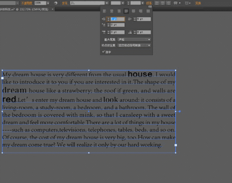Click the font search field
Image resolution: width=232 pixels, height=183 pixels.
[87, 3]
